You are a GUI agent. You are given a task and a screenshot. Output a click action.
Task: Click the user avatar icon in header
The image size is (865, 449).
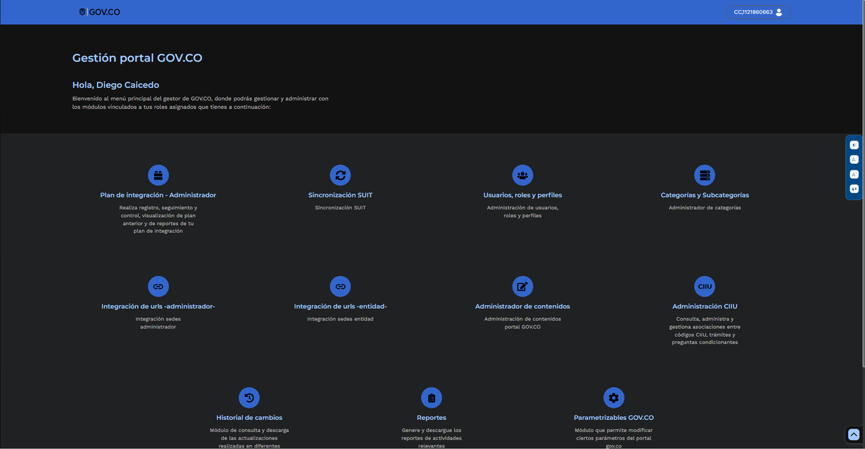[x=779, y=12]
